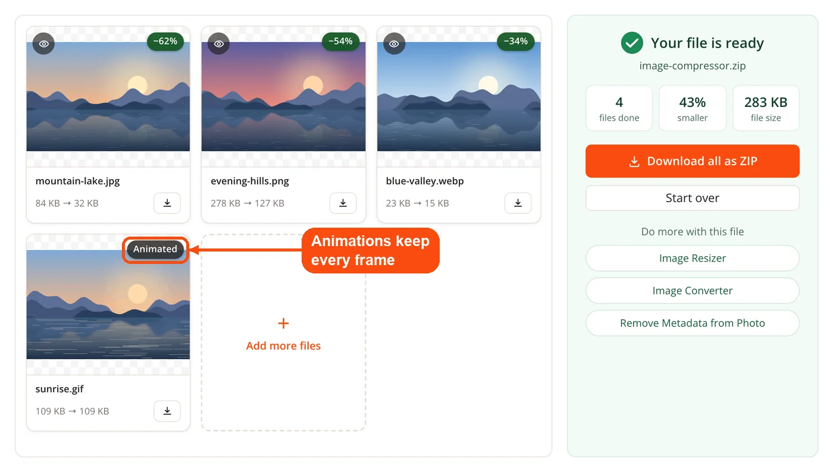Toggle preview eye on blue-valley.webp
Screen dimensions: 833x472
pos(394,44)
